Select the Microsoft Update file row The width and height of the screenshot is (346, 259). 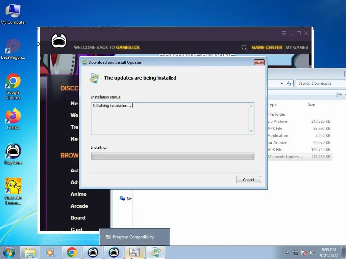point(299,157)
